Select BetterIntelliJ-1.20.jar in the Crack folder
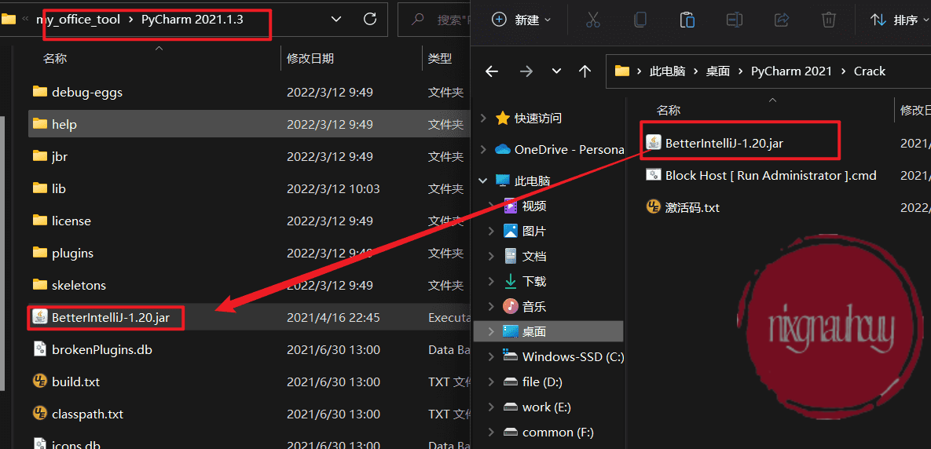The width and height of the screenshot is (931, 449). (724, 143)
